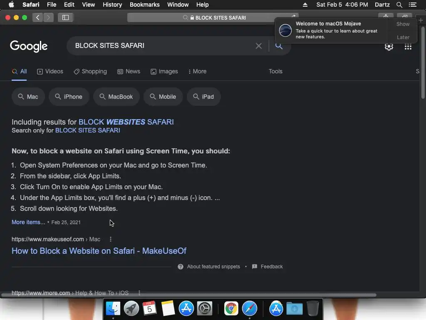Toggle the Safari sidebar button
This screenshot has height=320, width=426.
coord(65,17)
